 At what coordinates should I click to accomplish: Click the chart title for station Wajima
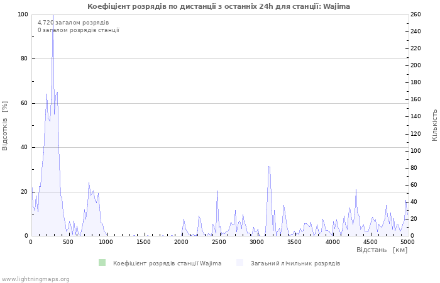click(x=219, y=6)
